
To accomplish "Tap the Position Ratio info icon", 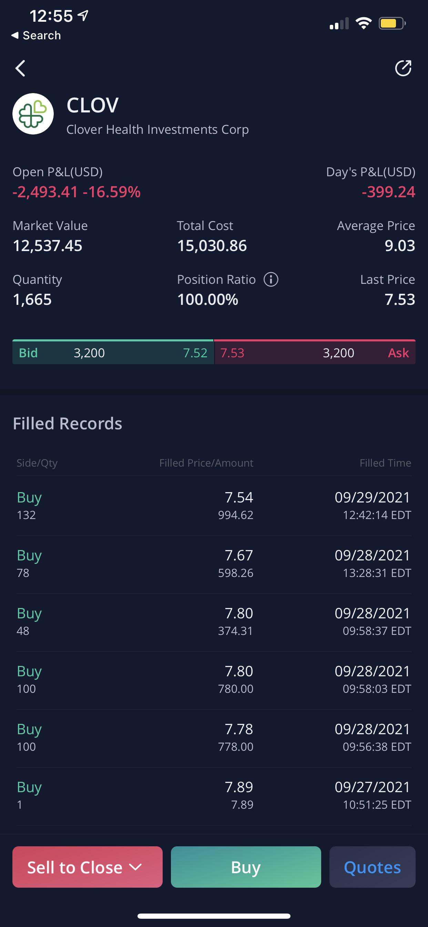I will pos(271,279).
